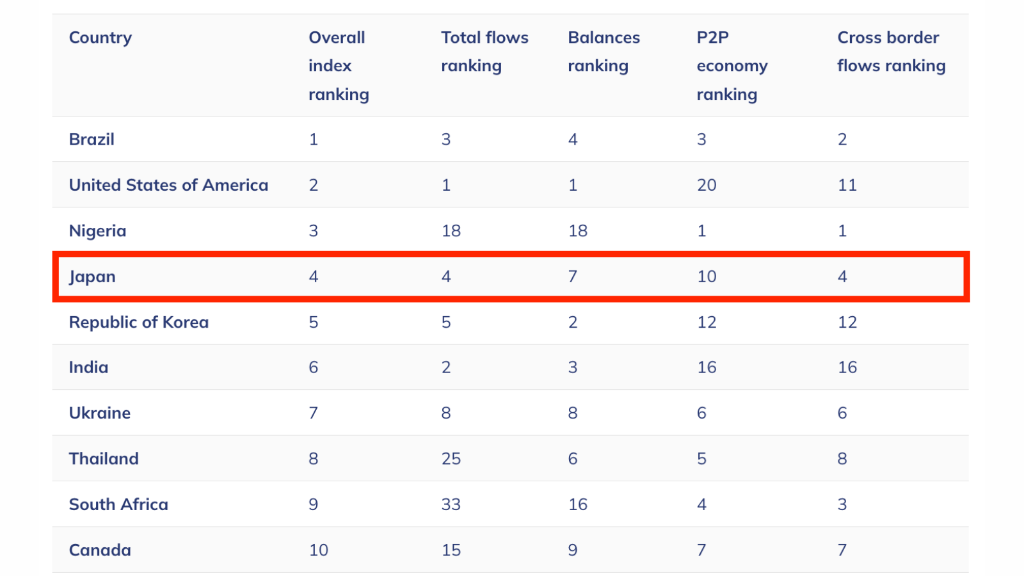The width and height of the screenshot is (1024, 576).
Task: Click India's cross border ranking value 16
Action: click(847, 367)
